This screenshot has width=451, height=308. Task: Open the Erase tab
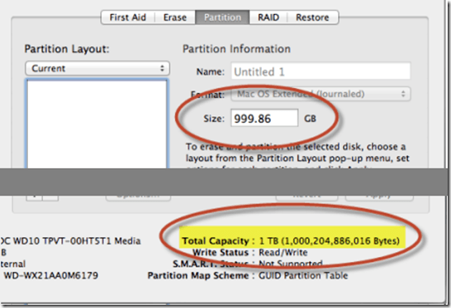point(175,17)
